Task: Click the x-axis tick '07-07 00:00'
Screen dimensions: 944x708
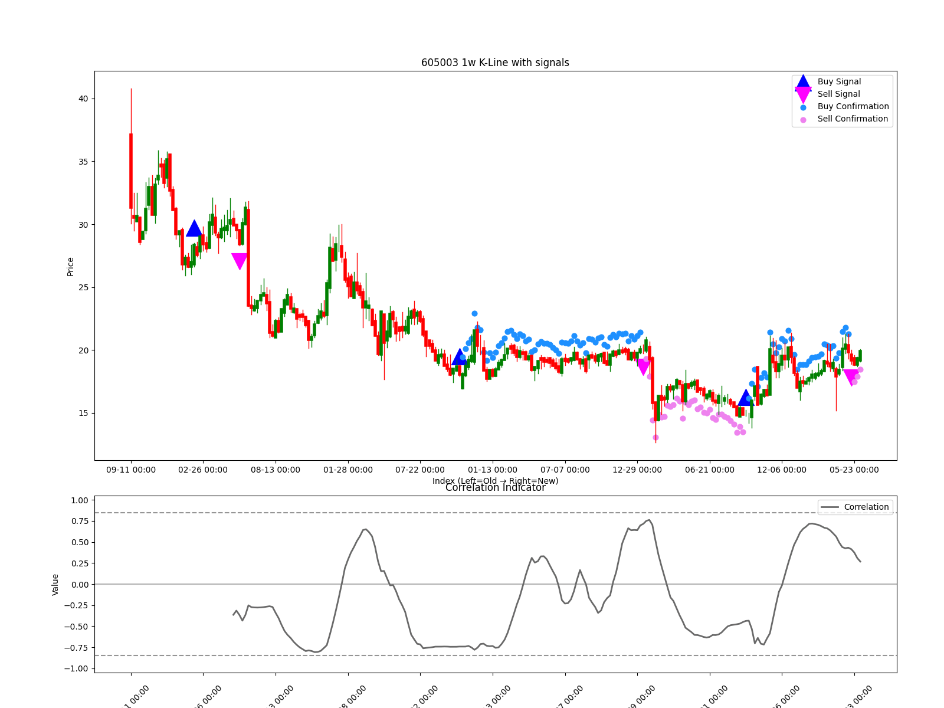Action: [565, 470]
